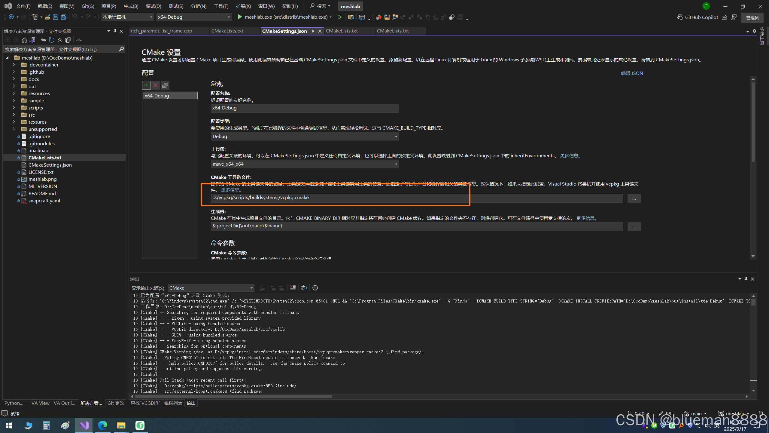Open the Git(G) menu
The height and width of the screenshot is (433, 769).
pyautogui.click(x=88, y=6)
